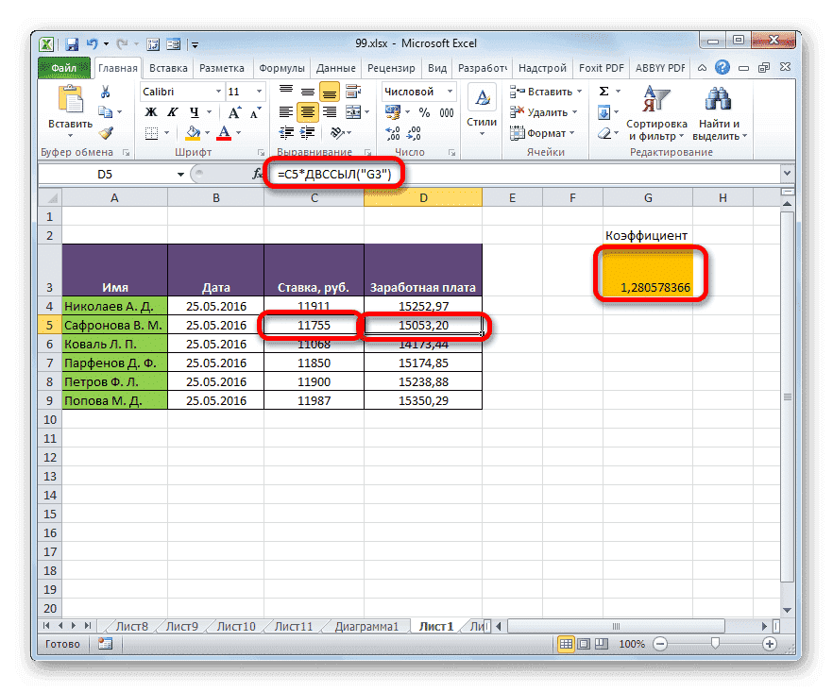Click the AutoSum (Σ) icon
Screen dimensions: 833x692
(x=602, y=91)
